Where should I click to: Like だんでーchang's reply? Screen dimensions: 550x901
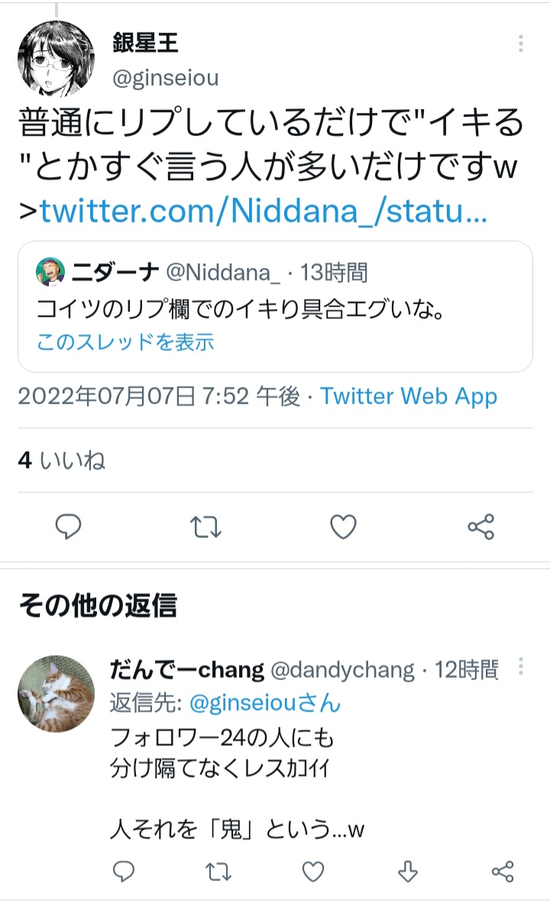[x=312, y=871]
